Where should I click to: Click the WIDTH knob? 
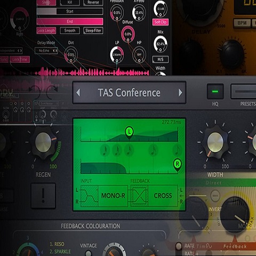pyautogui.click(x=215, y=142)
